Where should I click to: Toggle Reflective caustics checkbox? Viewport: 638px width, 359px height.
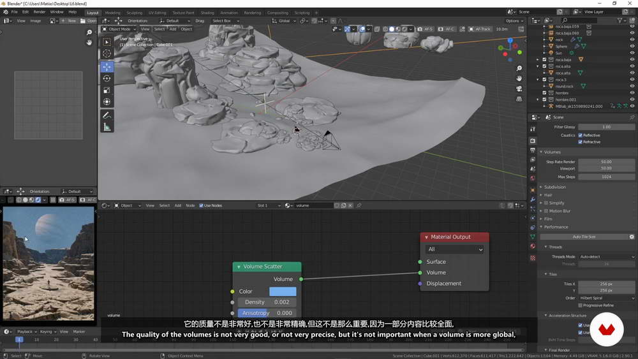(x=580, y=135)
